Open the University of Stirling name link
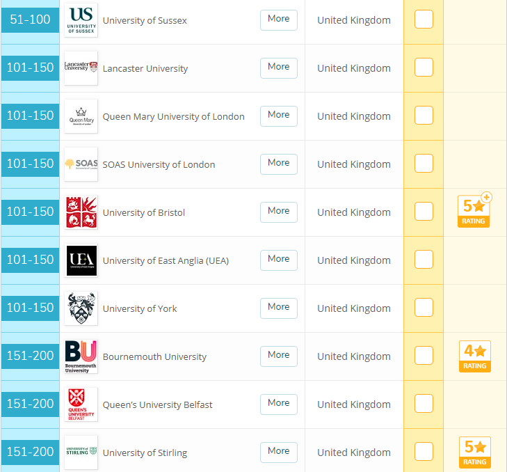The height and width of the screenshot is (472, 507). (145, 453)
